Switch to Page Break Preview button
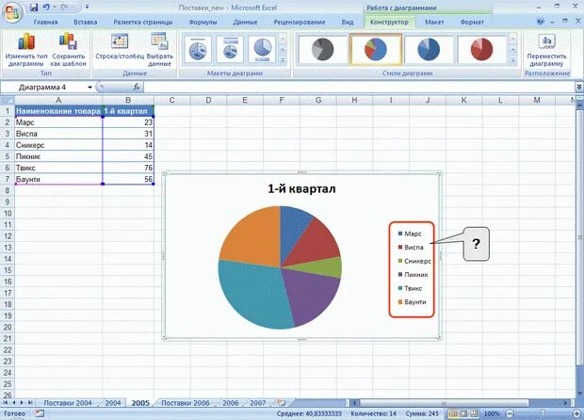This screenshot has height=420, width=584. point(474,413)
